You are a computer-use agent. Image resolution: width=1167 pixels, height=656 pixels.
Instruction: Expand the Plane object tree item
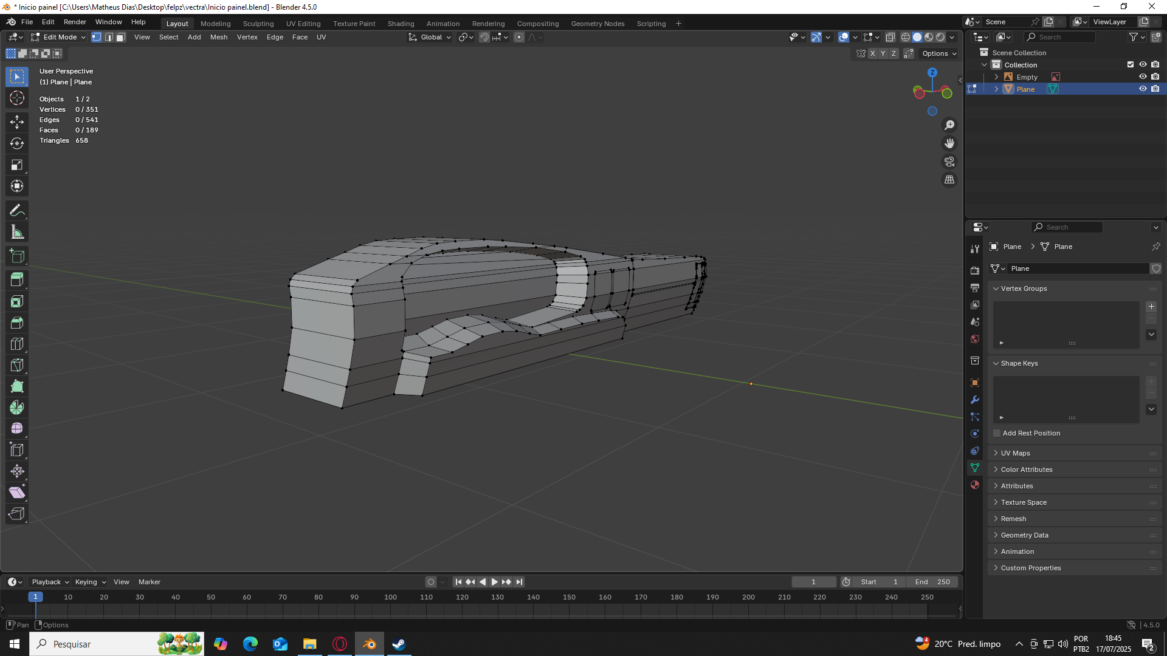pyautogui.click(x=996, y=89)
